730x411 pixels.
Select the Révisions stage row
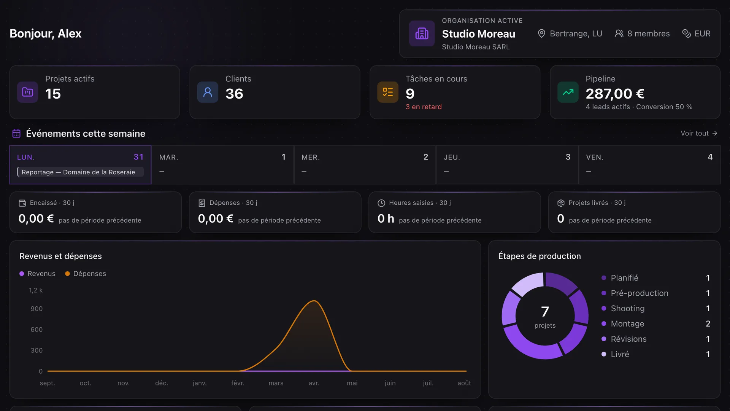point(656,339)
